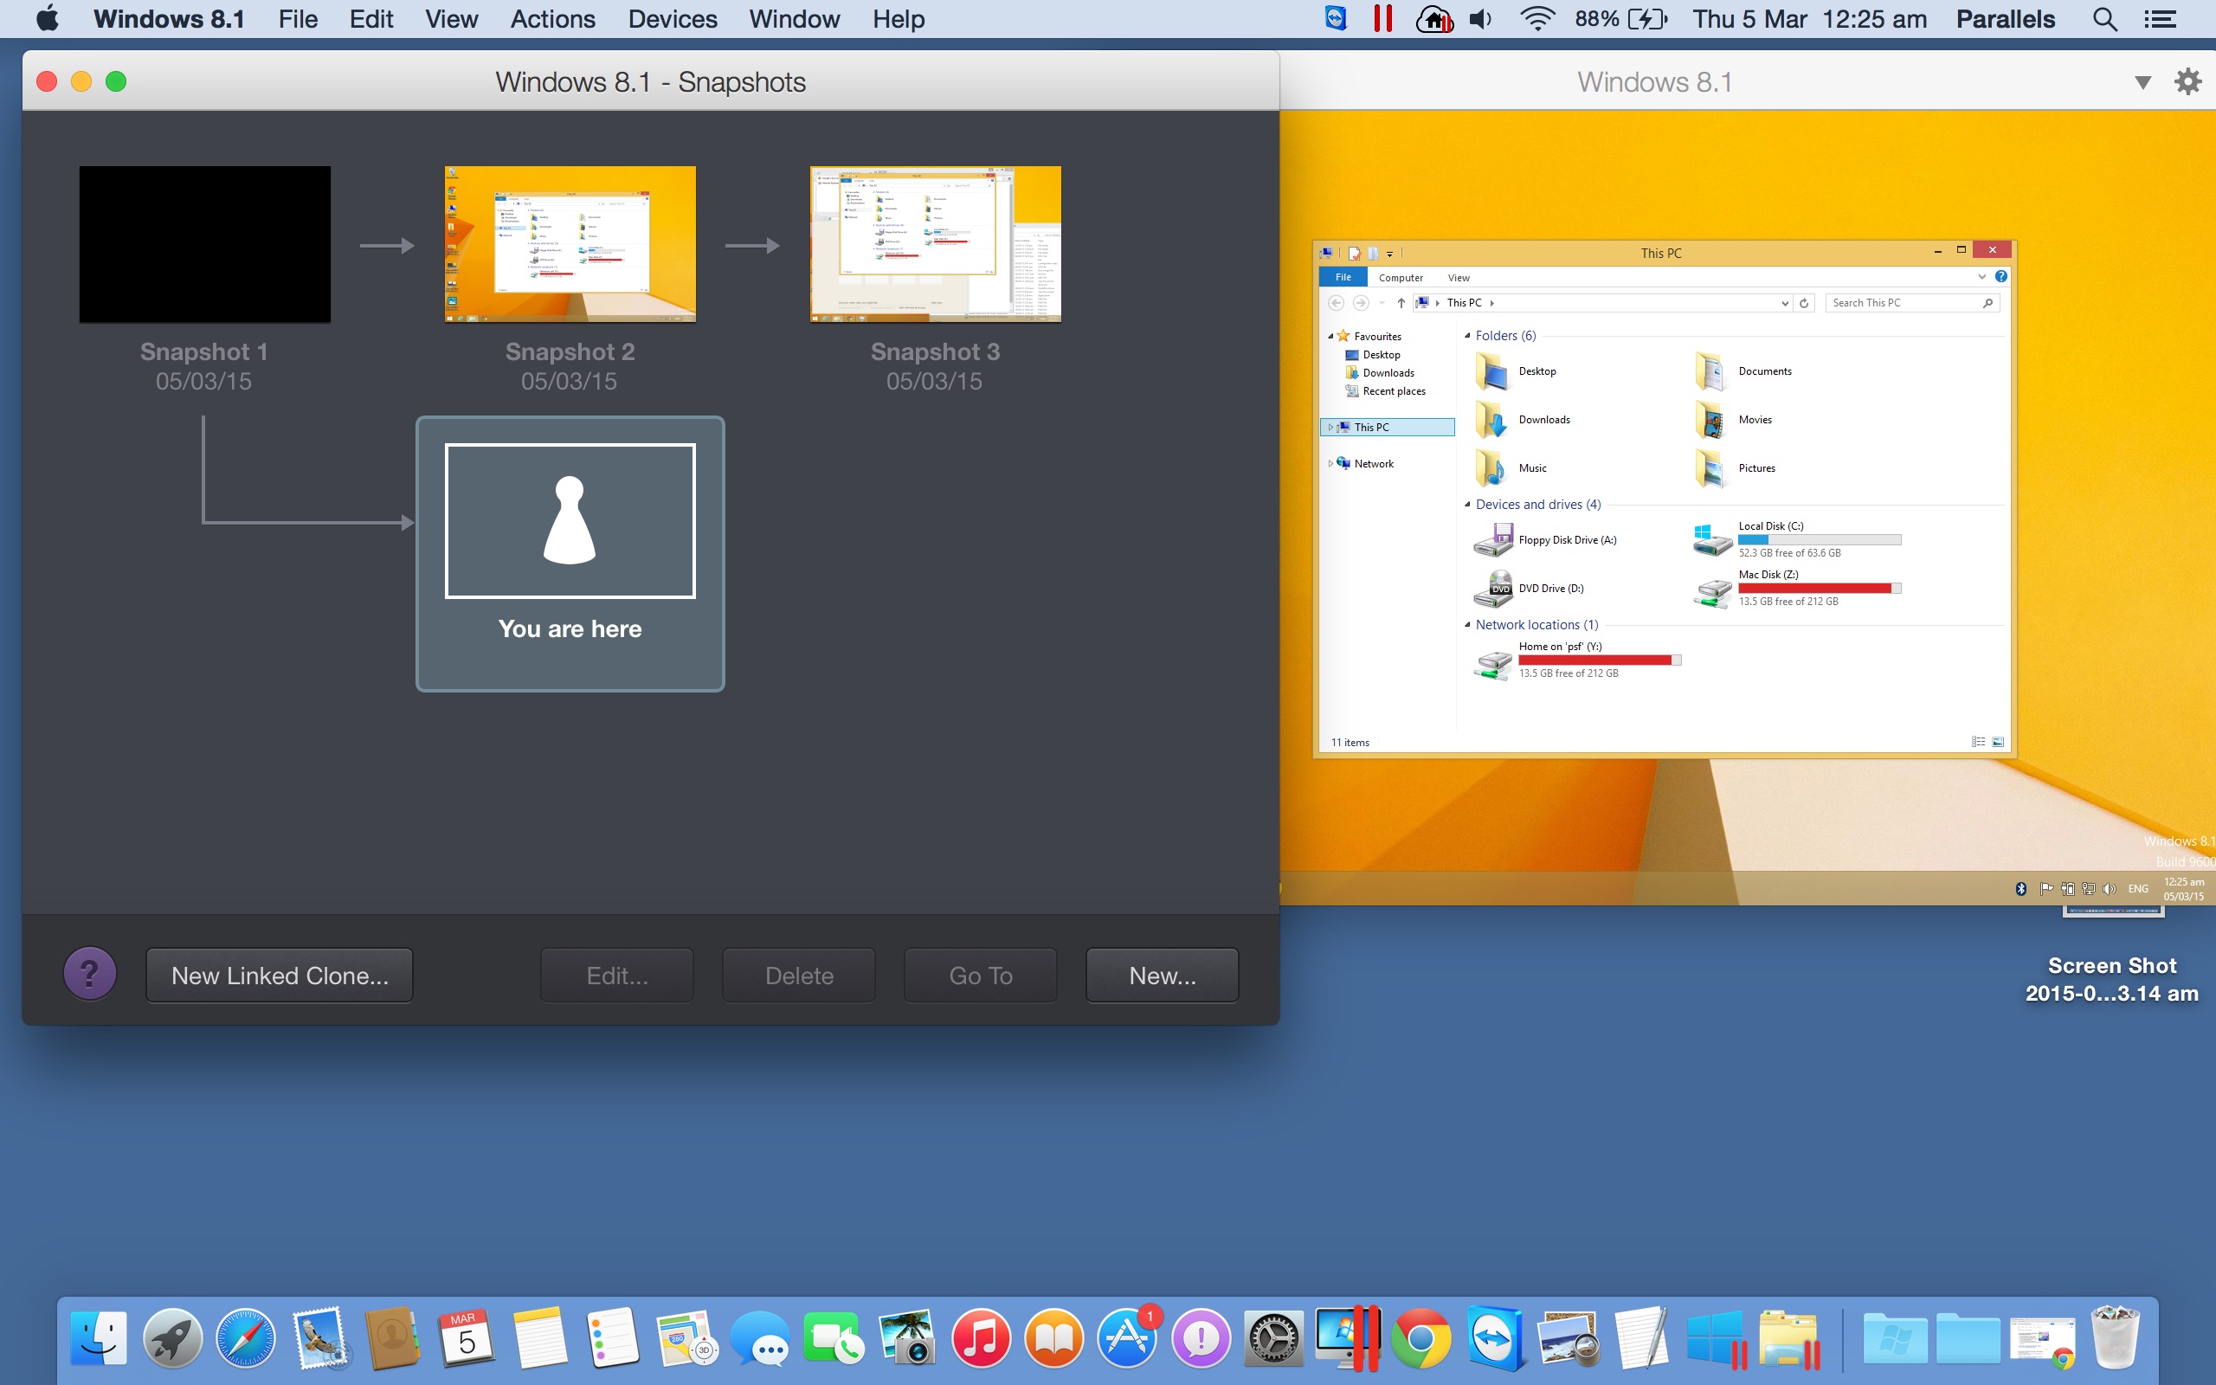
Task: Collapse the Network locations (1) group
Action: [x=1467, y=625]
